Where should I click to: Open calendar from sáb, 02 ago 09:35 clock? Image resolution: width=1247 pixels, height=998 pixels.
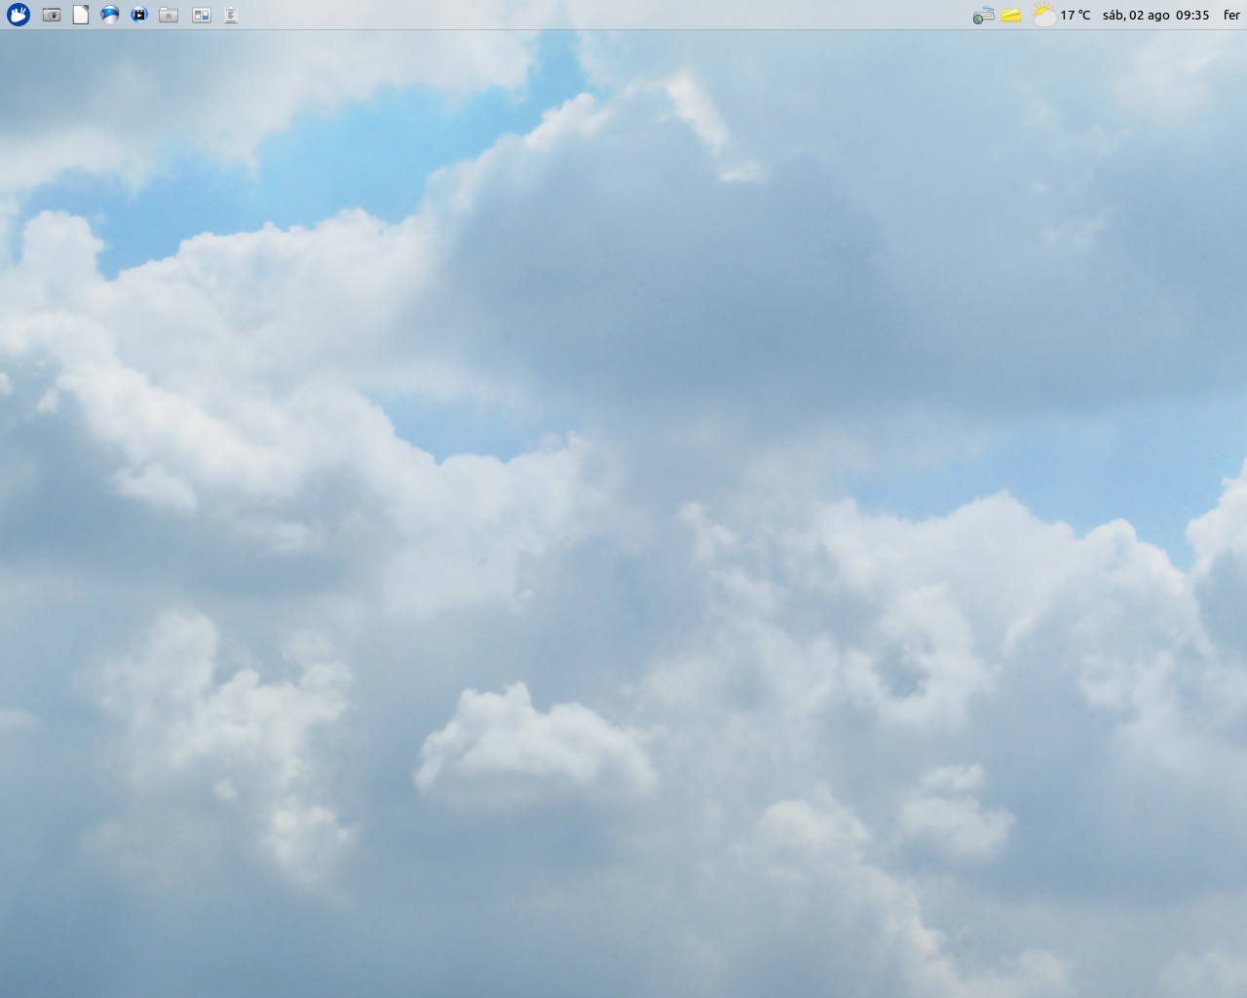(1155, 15)
